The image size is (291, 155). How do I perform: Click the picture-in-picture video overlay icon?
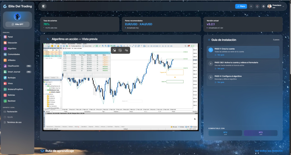[114, 50]
